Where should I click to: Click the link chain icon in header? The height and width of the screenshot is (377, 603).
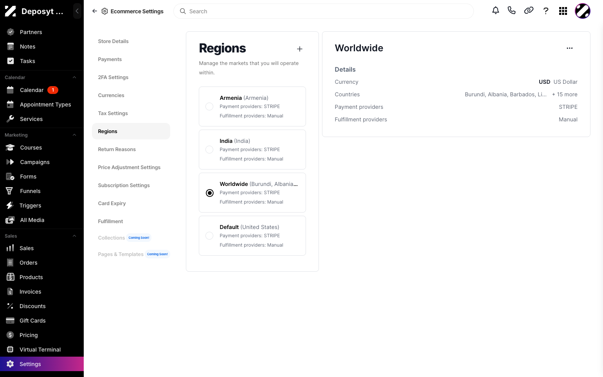pyautogui.click(x=529, y=11)
